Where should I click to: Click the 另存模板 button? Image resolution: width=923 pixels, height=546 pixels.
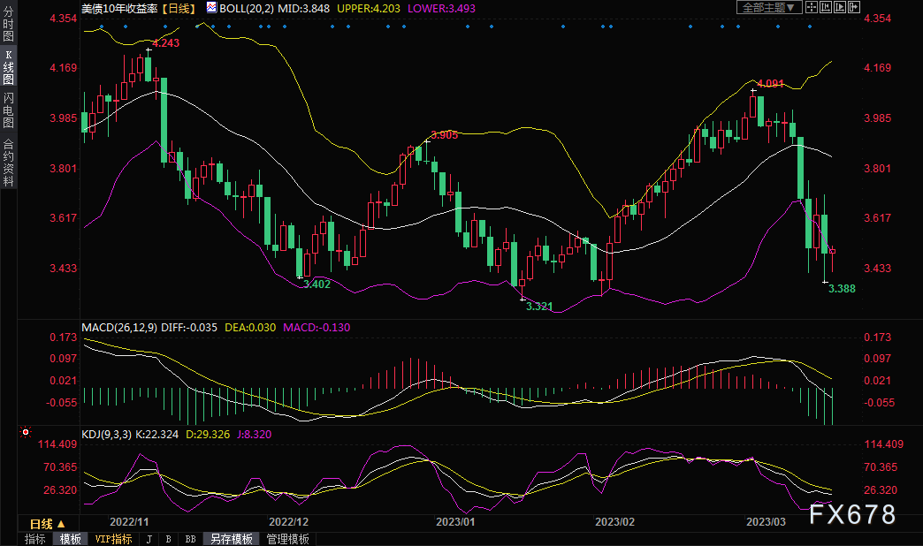point(232,539)
